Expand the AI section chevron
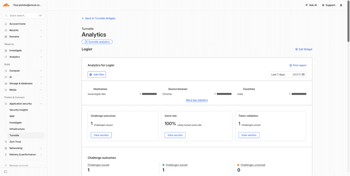This screenshot has height=176, width=350. [41, 77]
